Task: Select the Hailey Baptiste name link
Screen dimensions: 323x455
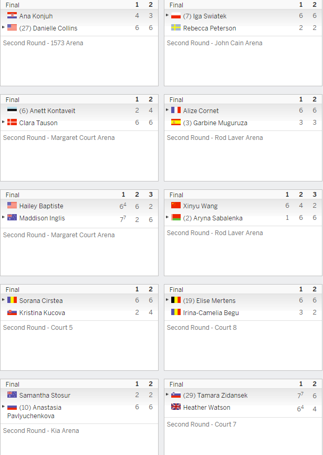Action: (41, 206)
